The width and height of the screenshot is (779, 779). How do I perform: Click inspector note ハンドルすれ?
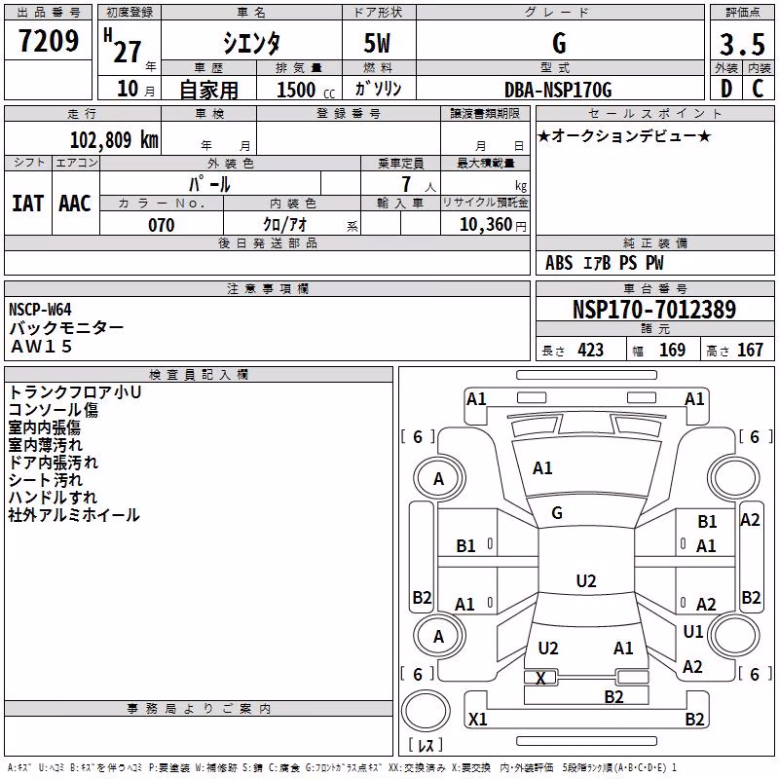coord(54,497)
